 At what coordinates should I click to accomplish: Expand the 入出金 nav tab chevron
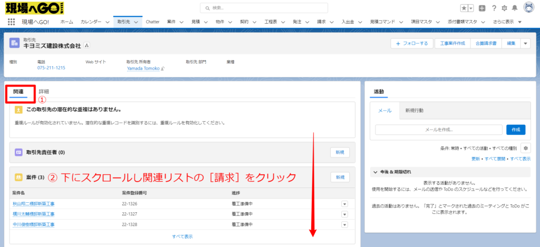tap(360, 22)
